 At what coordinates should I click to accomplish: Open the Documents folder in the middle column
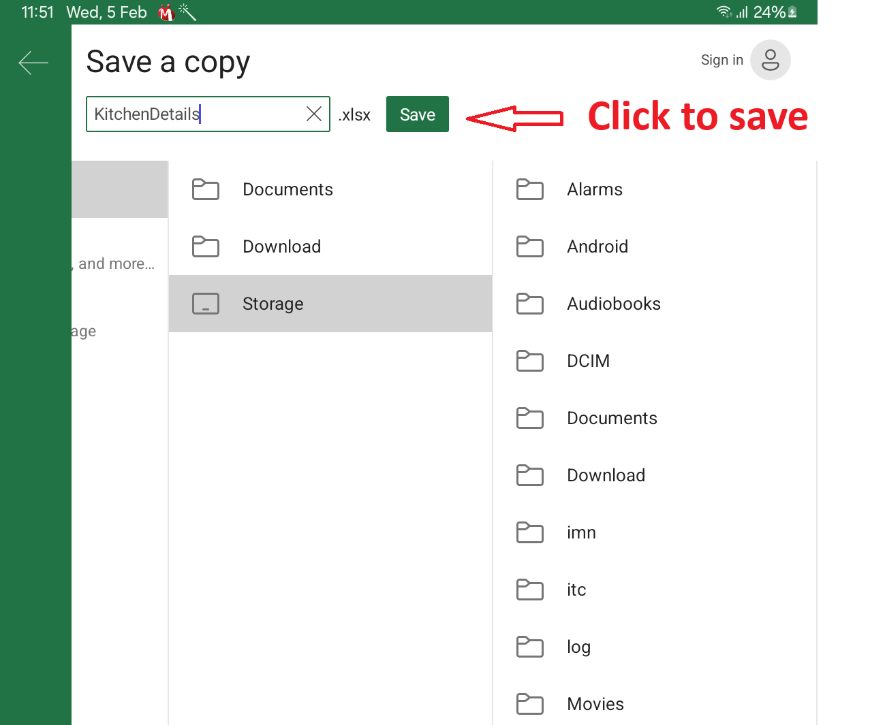330,189
